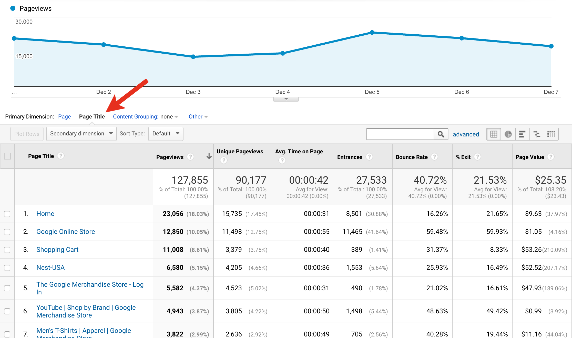The width and height of the screenshot is (572, 338).
Task: Open the Pivot table view
Action: (551, 134)
